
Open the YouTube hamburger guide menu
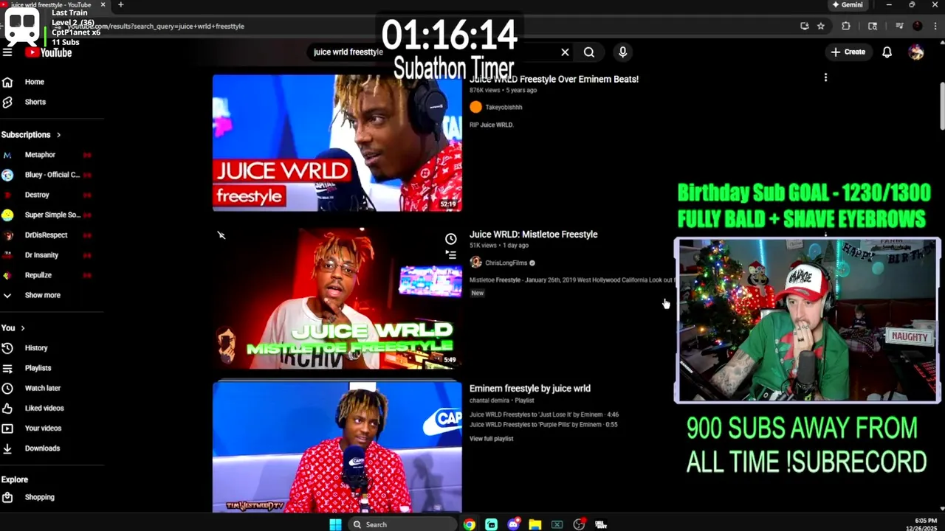[x=7, y=52]
